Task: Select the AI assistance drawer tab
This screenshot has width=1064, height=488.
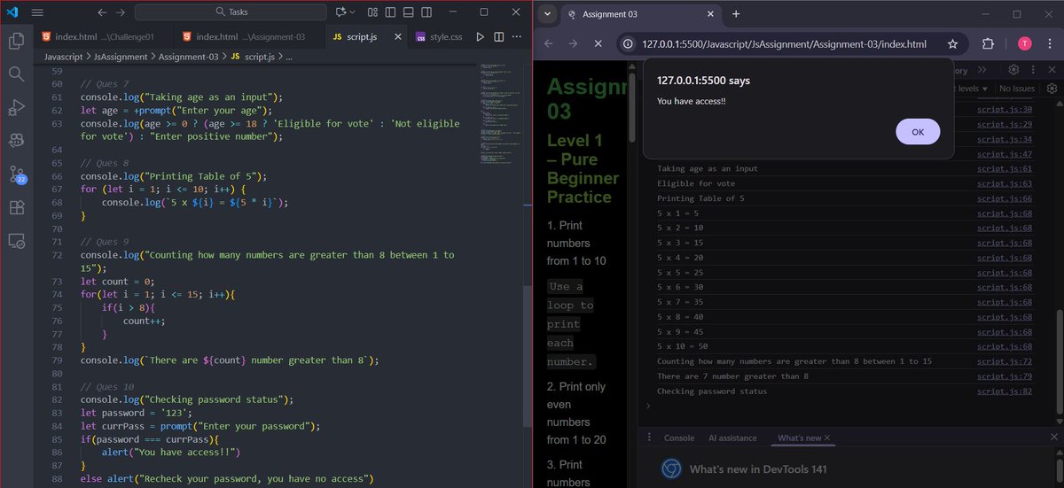Action: (732, 438)
